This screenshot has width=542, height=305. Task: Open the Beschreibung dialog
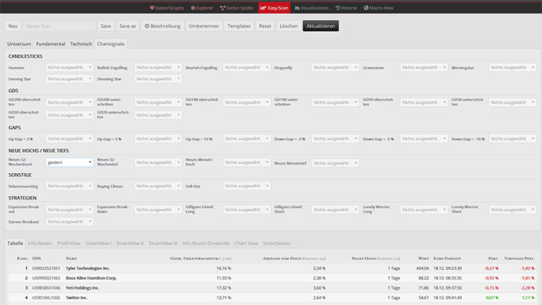coord(163,26)
